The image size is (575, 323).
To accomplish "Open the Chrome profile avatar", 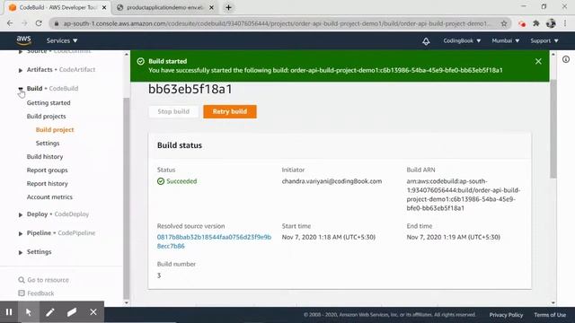I will tap(551, 23).
